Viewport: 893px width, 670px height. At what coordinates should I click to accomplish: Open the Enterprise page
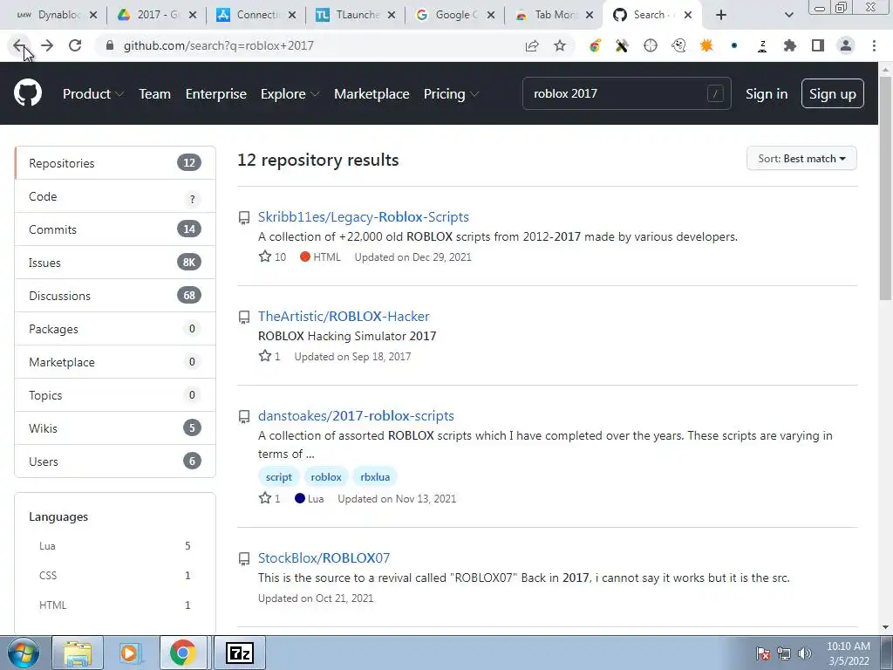[x=216, y=93]
